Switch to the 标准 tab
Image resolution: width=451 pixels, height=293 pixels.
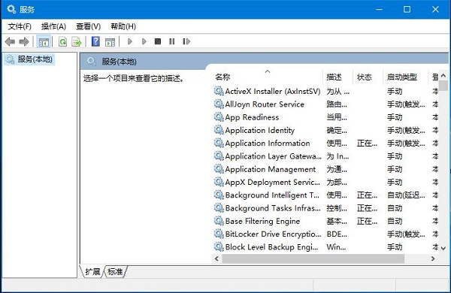[115, 271]
